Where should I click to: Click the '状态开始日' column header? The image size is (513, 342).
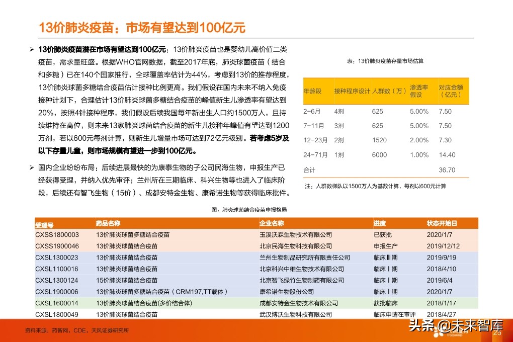442,223
